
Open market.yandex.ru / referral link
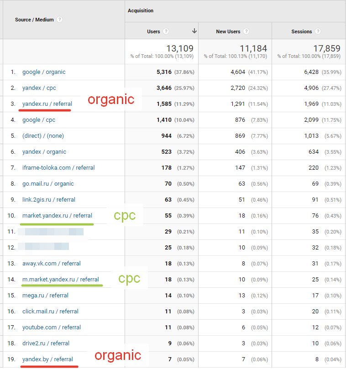coord(57,216)
